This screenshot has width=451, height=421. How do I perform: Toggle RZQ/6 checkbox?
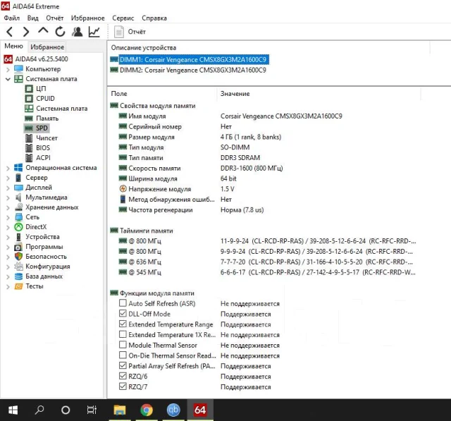123,376
